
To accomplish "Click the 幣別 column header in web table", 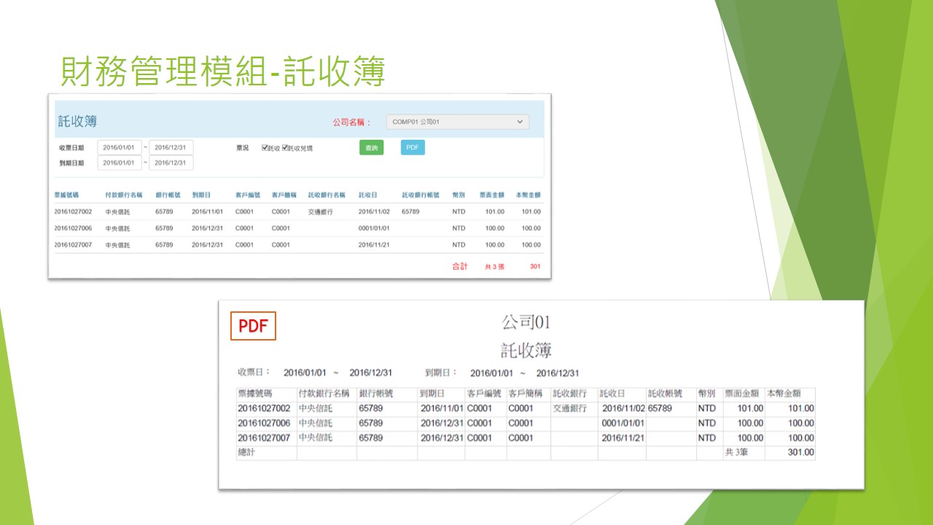I will click(x=458, y=195).
